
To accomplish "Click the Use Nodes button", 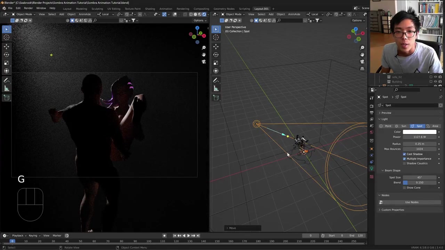I will (x=412, y=202).
